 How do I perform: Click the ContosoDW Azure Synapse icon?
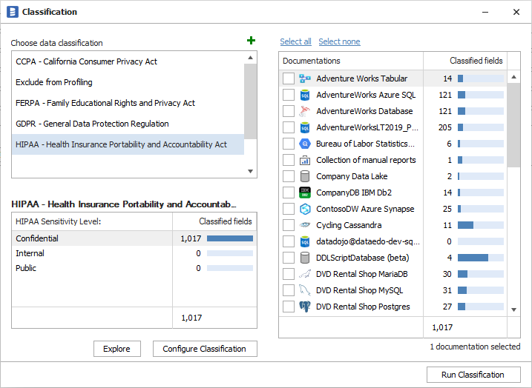[x=304, y=209]
